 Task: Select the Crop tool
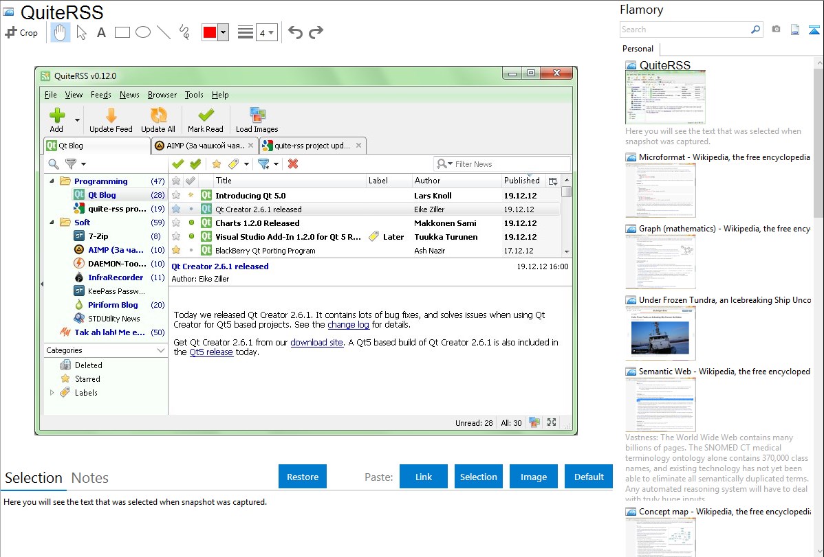pos(21,32)
